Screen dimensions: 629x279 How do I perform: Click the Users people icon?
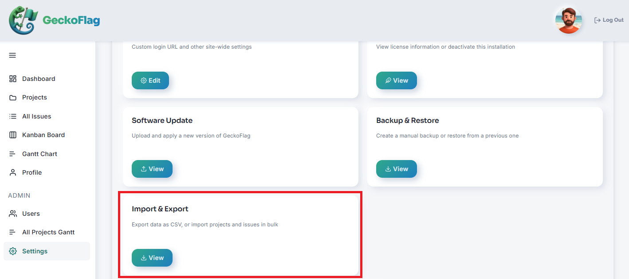click(x=13, y=214)
